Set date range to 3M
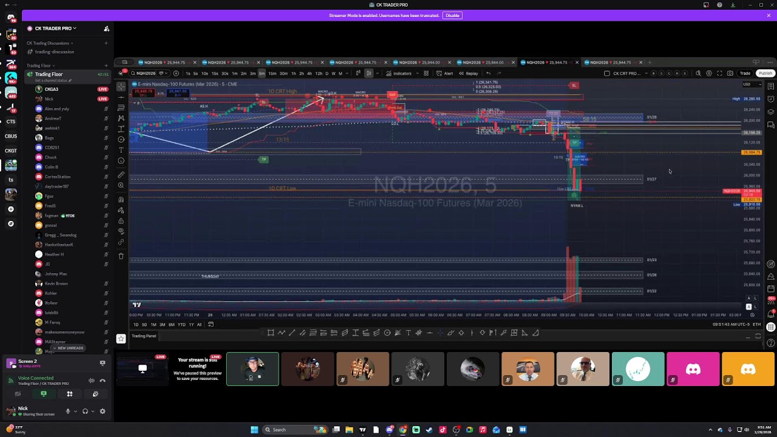777x437 pixels. tap(162, 325)
